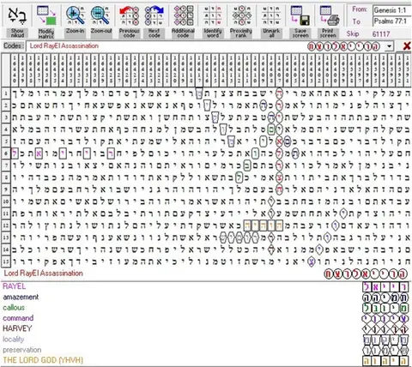Click the red X beside Codes
This screenshot has width=412, height=367.
coord(407,46)
